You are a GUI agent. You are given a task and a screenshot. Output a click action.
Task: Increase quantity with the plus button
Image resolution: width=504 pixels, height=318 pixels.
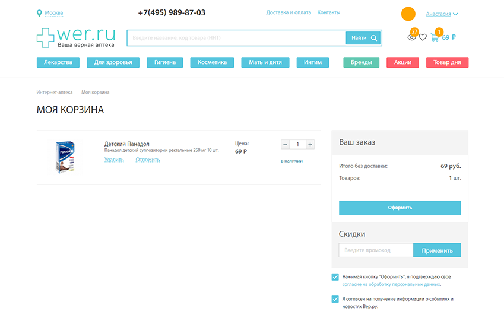pyautogui.click(x=310, y=144)
